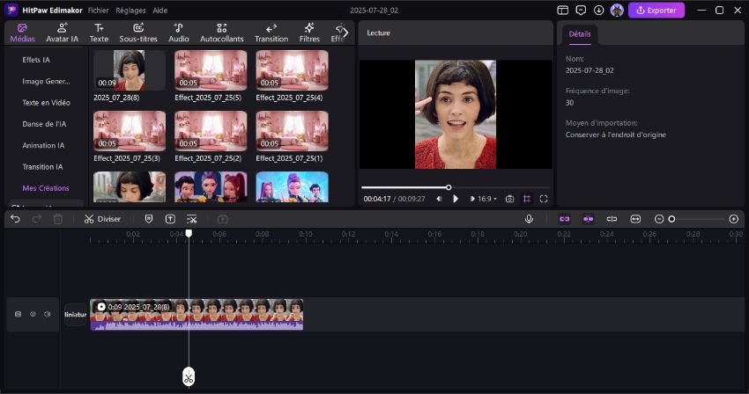Viewport: 749px width, 394px height.
Task: Enter fullscreen preview mode
Action: [x=544, y=199]
